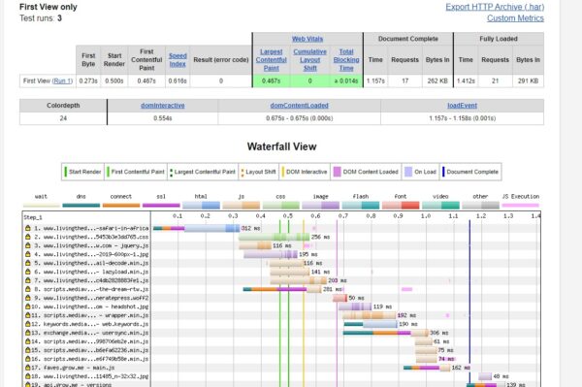Click the lock icon for faves.grow.me main.js
582x387 pixels.
(x=28, y=368)
